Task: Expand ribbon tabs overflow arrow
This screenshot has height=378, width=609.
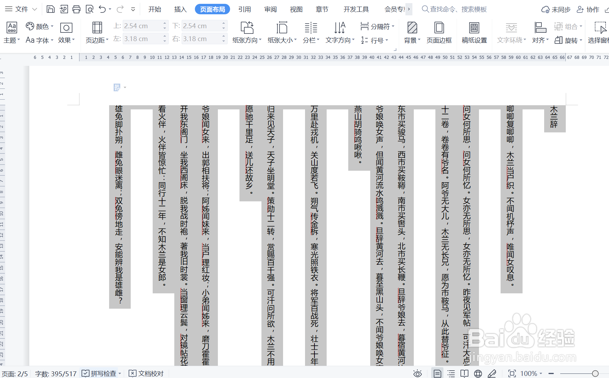Action: [409, 9]
